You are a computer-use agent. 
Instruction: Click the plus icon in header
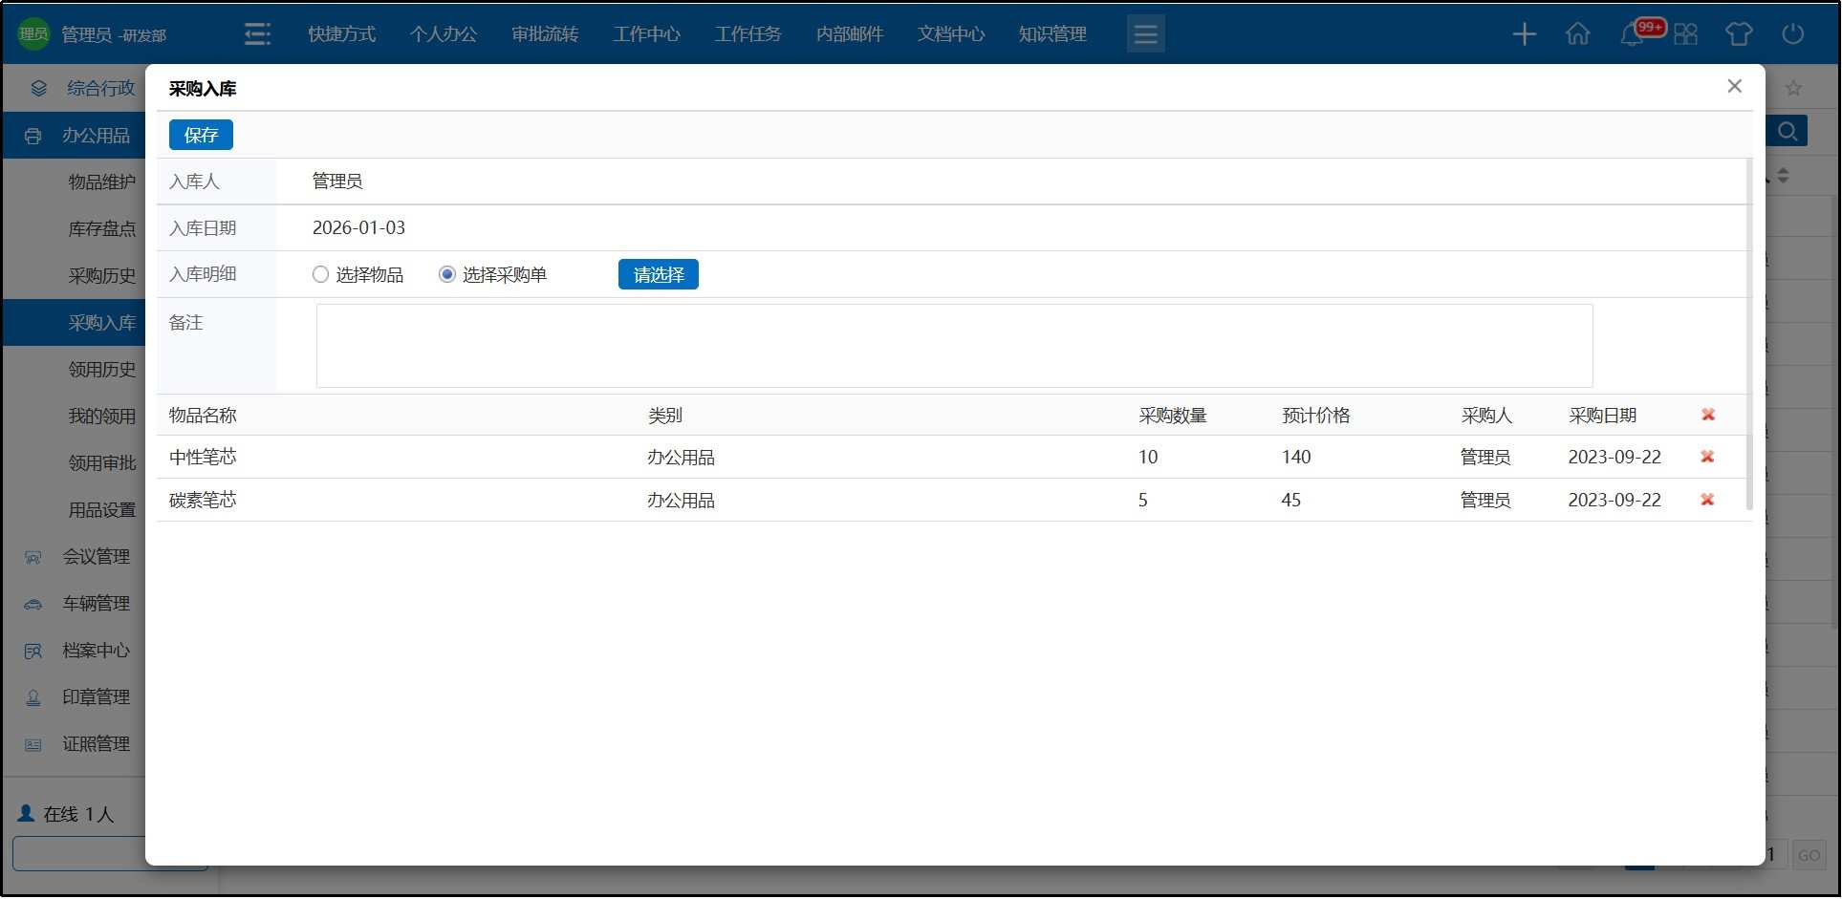pos(1524,34)
